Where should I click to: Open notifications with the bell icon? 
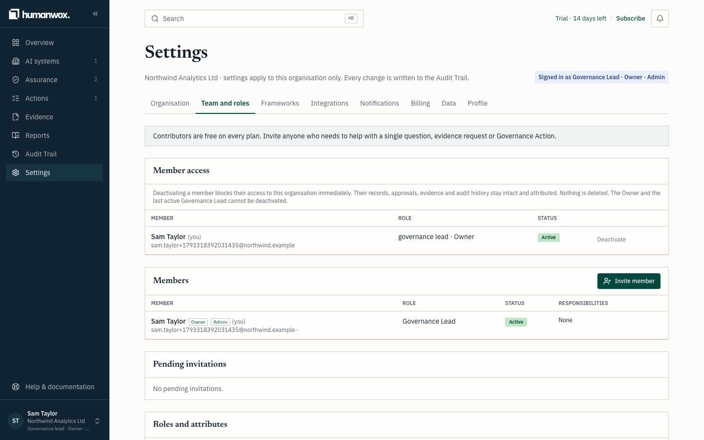point(660,19)
